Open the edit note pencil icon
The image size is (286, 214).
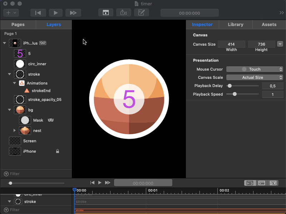tap(141, 12)
